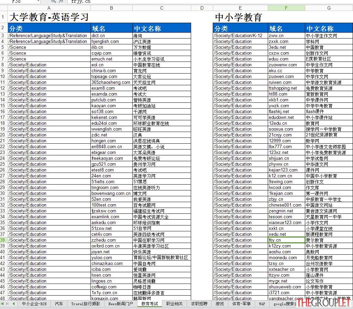Click the title cell 大学教育-英语学习
Screen dimensions: 353x309
[49, 17]
